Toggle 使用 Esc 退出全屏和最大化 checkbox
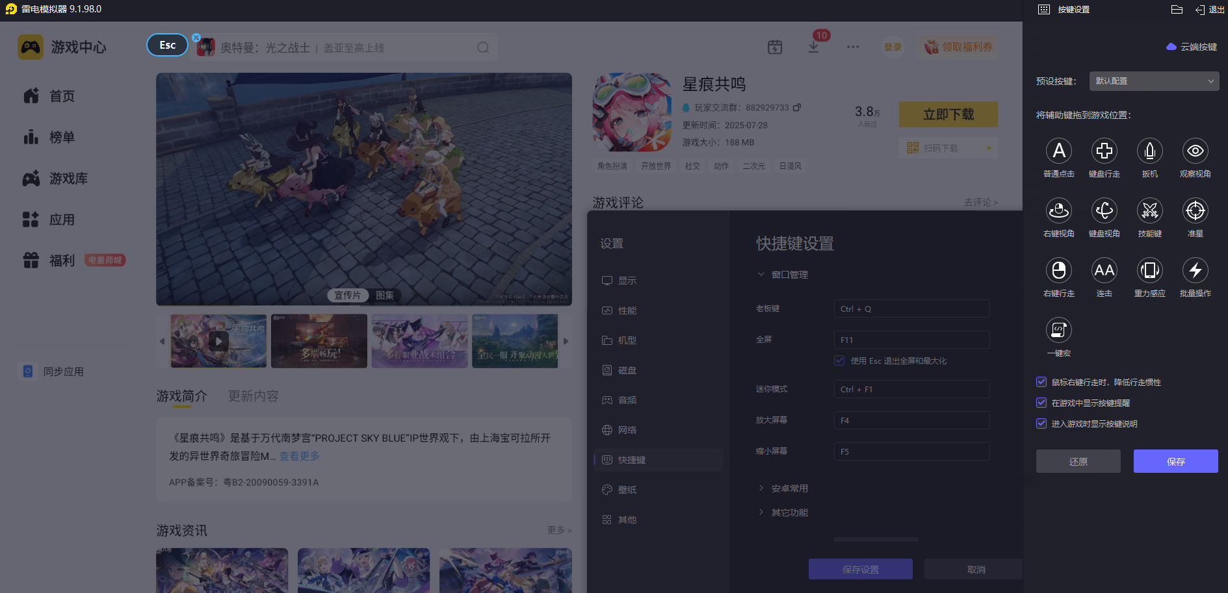This screenshot has height=593, width=1228. pos(839,360)
